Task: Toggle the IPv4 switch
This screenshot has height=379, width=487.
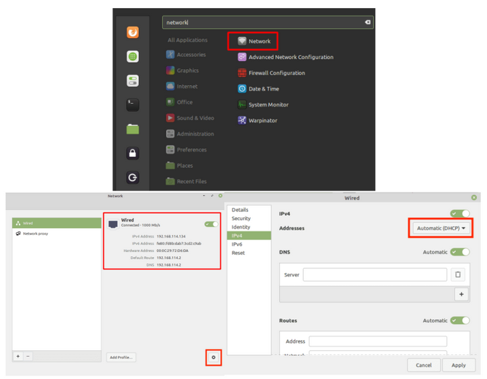Action: click(x=460, y=213)
